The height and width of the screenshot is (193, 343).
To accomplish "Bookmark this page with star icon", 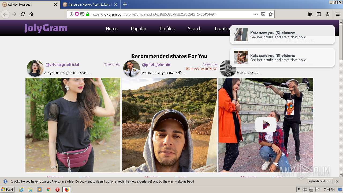I will tap(271, 14).
